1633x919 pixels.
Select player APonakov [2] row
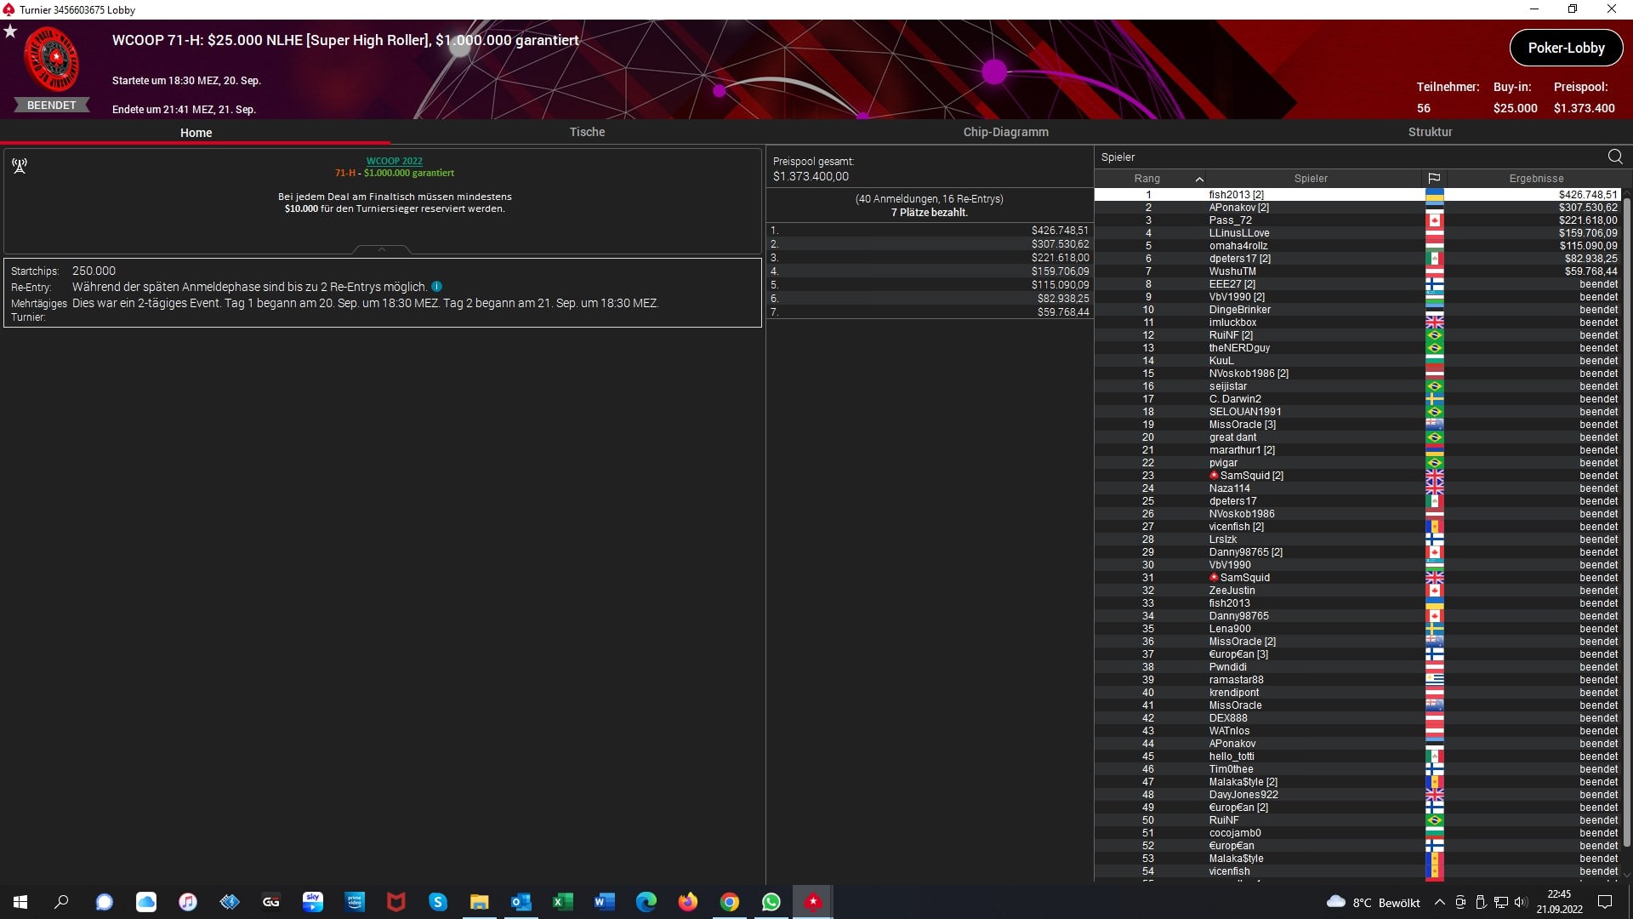1357,208
